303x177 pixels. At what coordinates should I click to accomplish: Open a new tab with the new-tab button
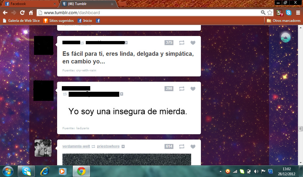pyautogui.click(x=122, y=4)
